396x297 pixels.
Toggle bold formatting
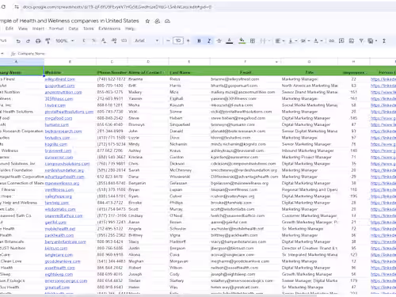point(199,40)
